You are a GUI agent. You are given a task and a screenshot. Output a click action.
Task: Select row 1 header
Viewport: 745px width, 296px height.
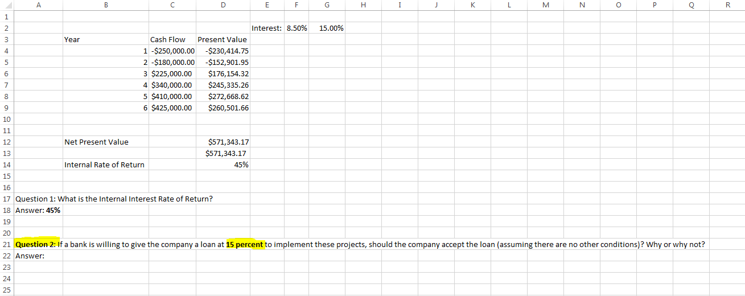tap(6, 16)
